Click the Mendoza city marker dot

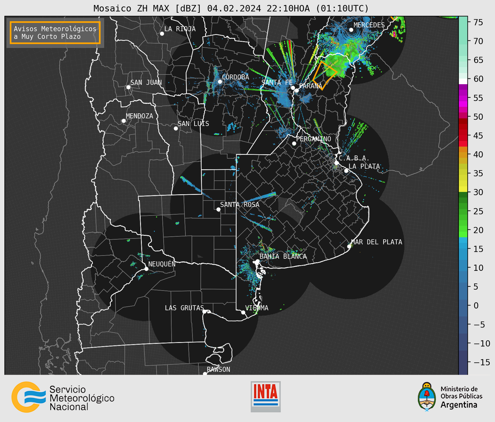tap(124, 121)
